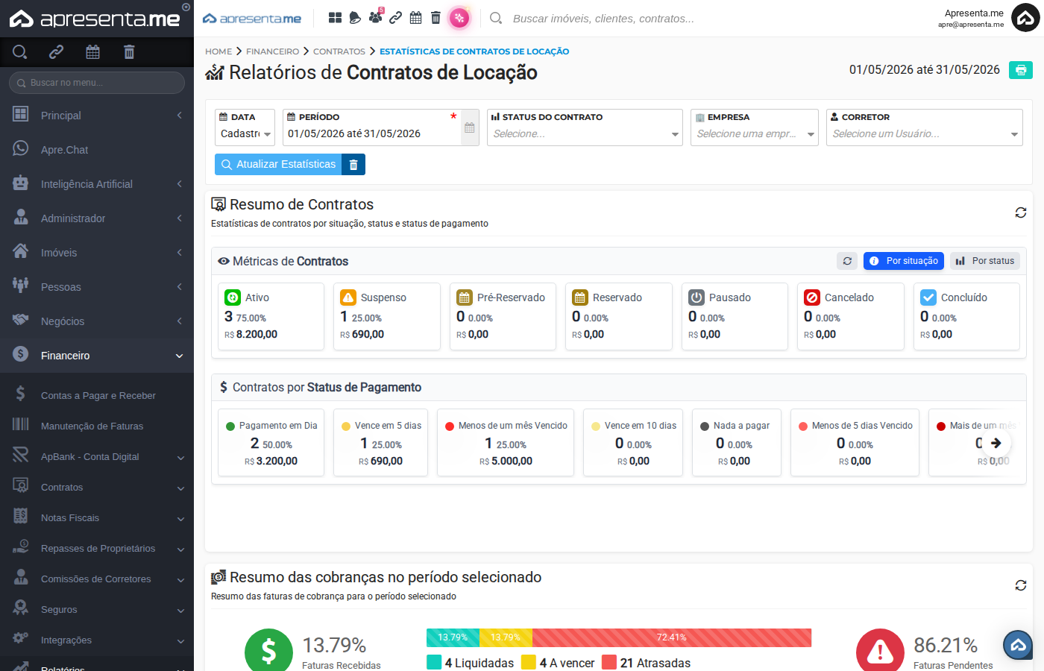This screenshot has height=671, width=1044.
Task: Click the next arrow on payment status cards
Action: (x=996, y=443)
